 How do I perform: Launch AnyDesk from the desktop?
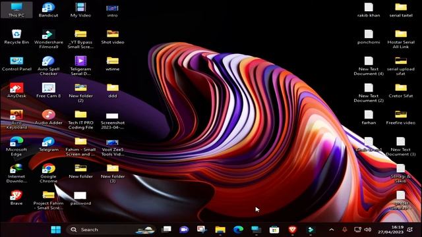point(16,91)
